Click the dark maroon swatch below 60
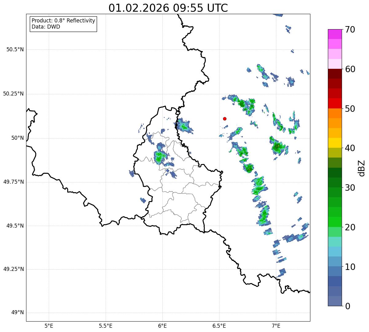Viewport: 369px width, 332px height. click(x=335, y=74)
